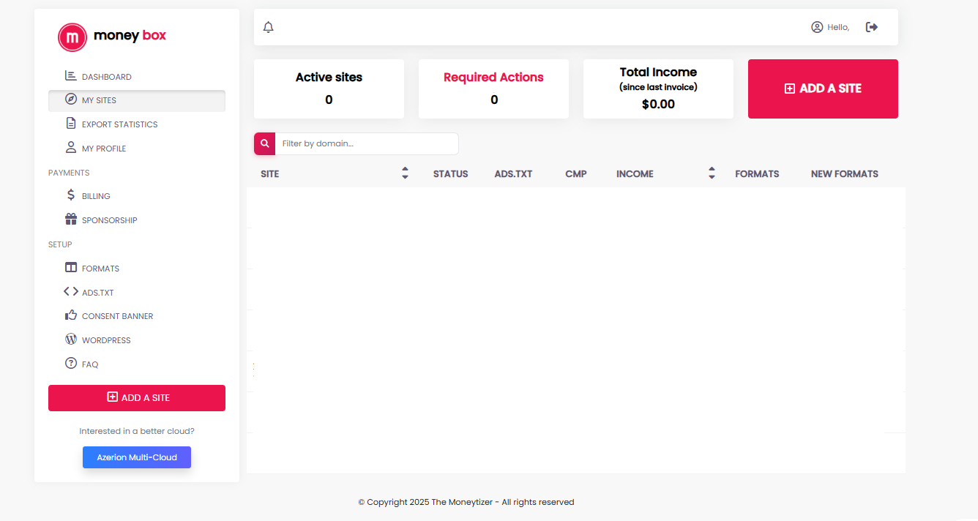Click the user profile avatar icon
Viewport: 978px width, 521px height.
[817, 27]
